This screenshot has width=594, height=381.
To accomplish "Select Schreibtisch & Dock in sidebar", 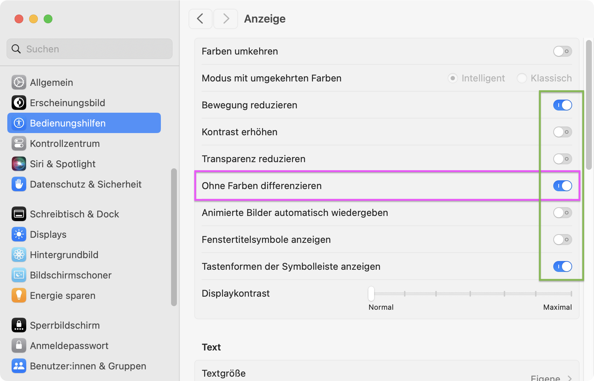I will [74, 214].
